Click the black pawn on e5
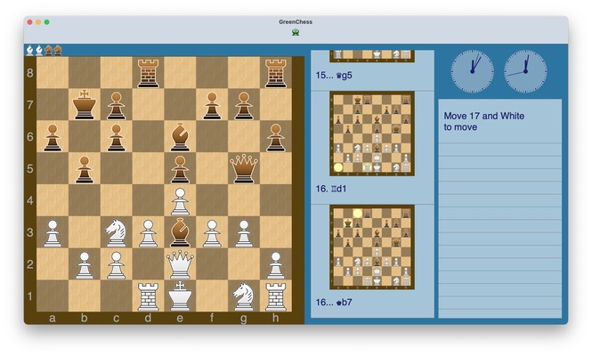592x356 pixels. (180, 169)
